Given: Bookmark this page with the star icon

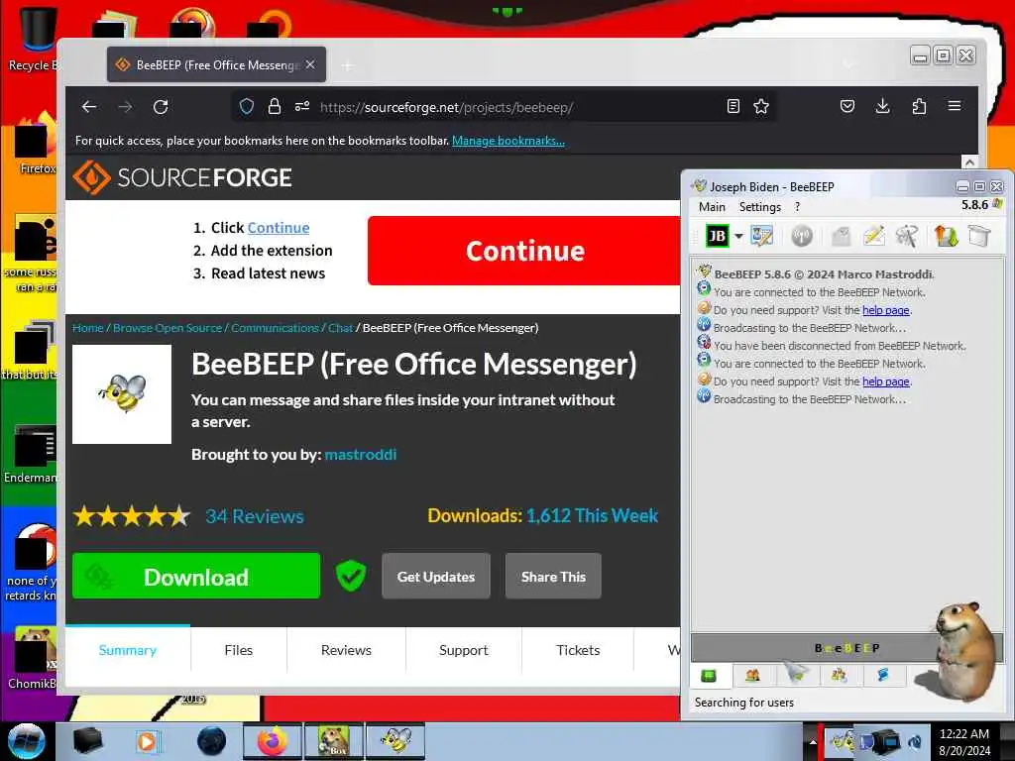Looking at the screenshot, I should tap(761, 107).
